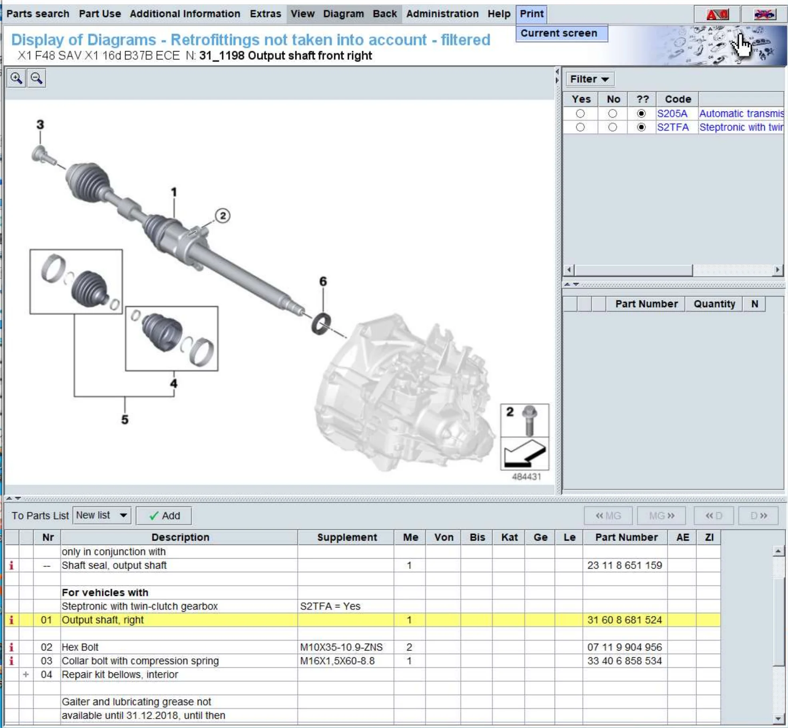Click the S205A code link
788x728 pixels.
click(672, 113)
